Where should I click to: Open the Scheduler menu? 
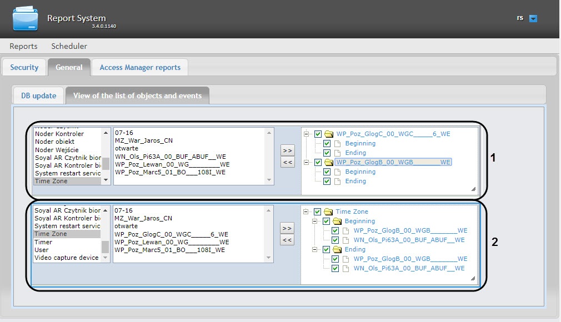click(x=69, y=46)
